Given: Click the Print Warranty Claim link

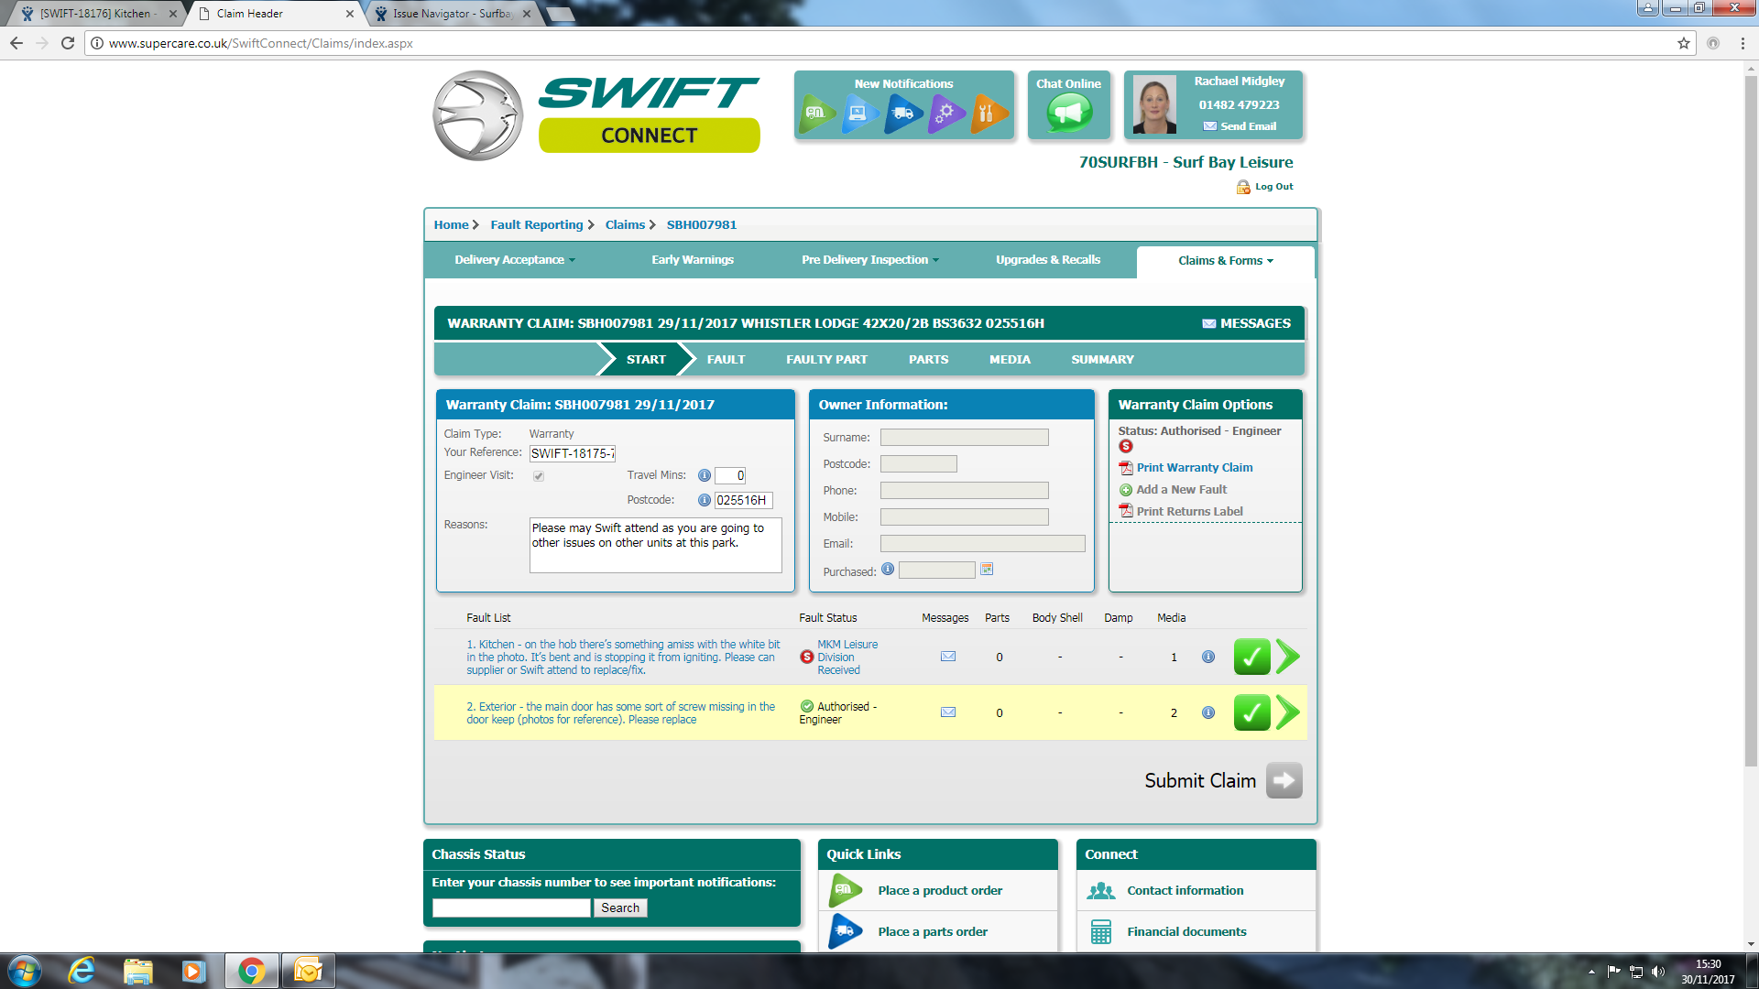Looking at the screenshot, I should (1194, 468).
